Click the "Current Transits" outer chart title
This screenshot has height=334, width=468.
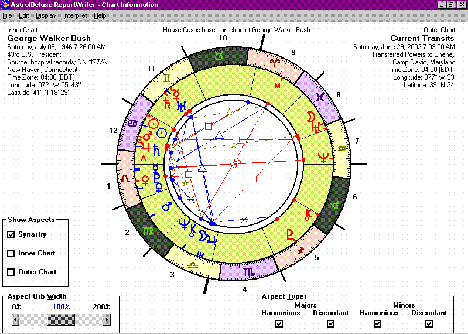423,38
